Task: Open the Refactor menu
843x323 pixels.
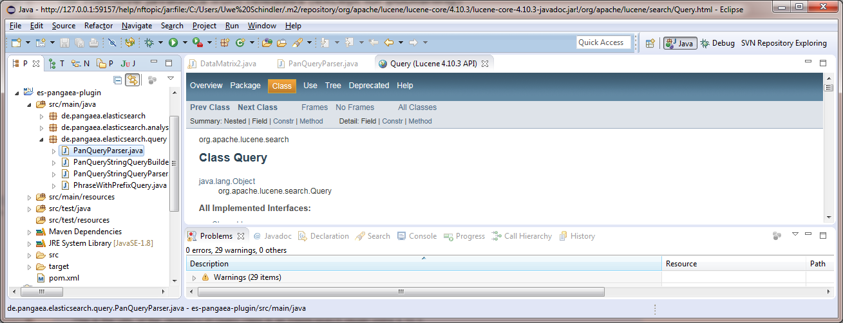Action: click(x=99, y=26)
